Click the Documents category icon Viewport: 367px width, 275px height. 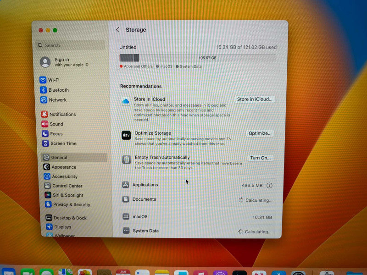(x=126, y=199)
